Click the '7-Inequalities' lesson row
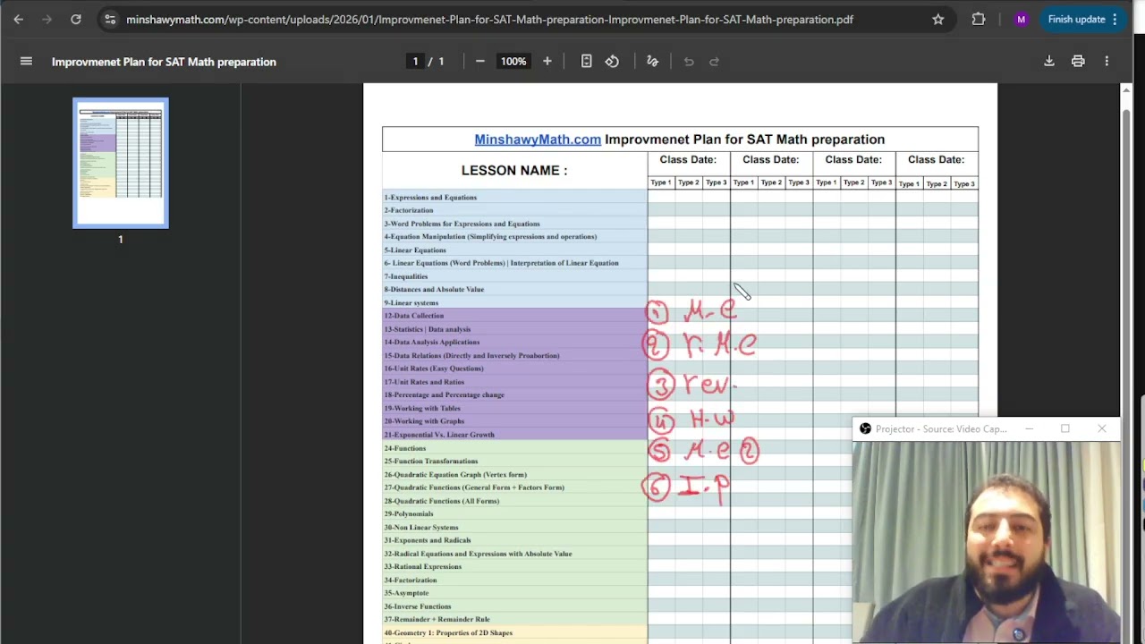Screen dimensions: 1145x644 click(x=514, y=276)
